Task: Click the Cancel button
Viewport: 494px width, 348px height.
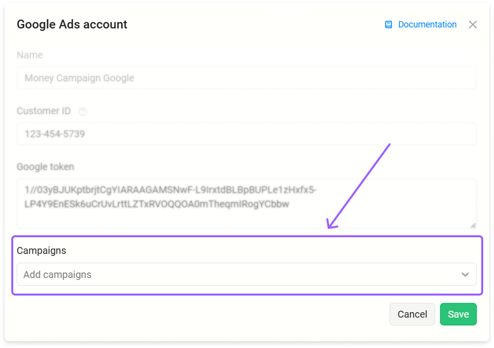Action: 412,314
